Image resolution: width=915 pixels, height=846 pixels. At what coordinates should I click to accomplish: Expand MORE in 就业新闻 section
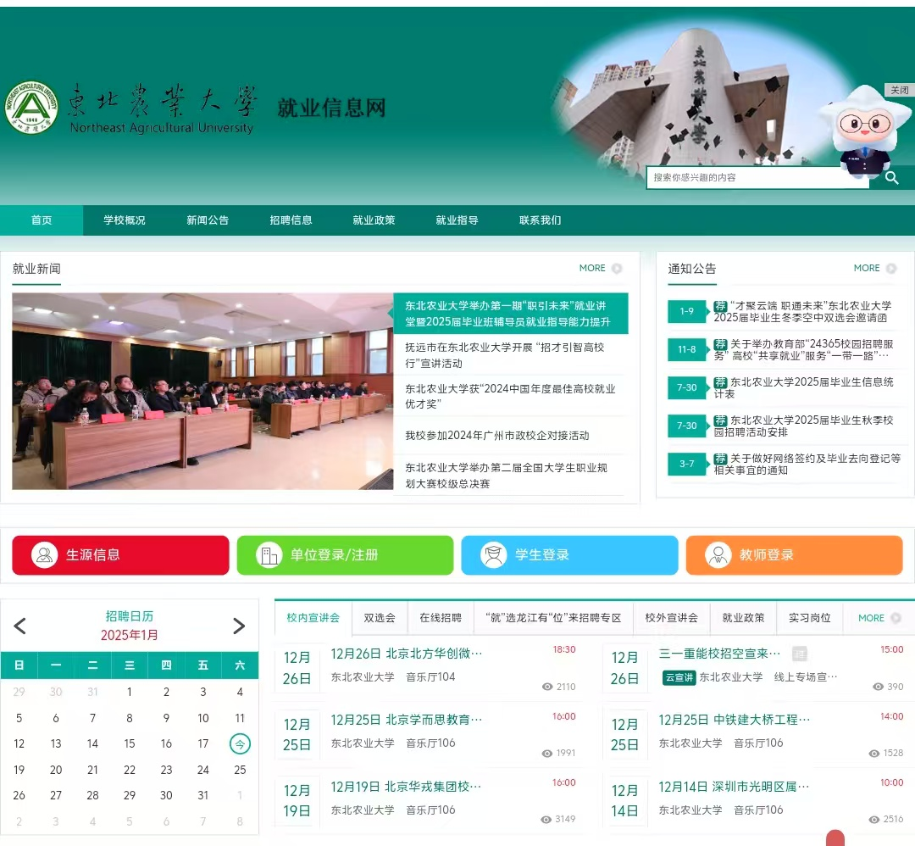600,269
